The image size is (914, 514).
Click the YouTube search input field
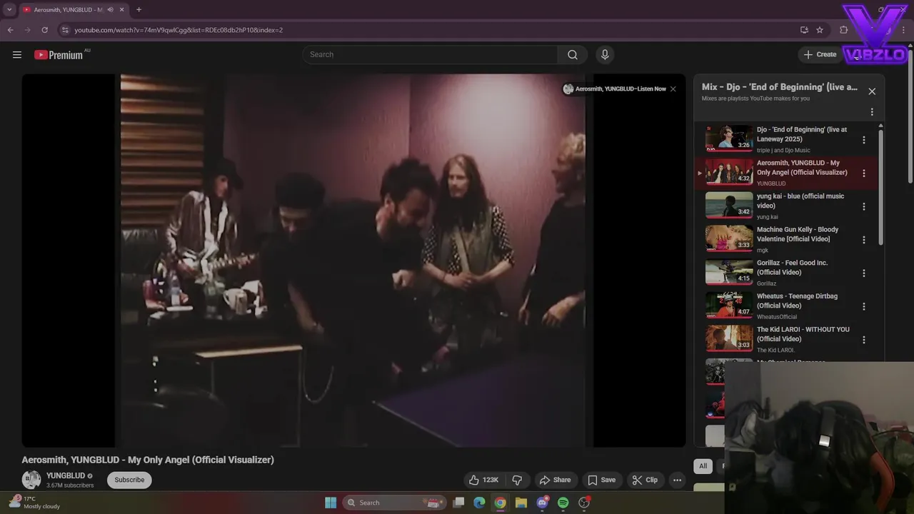[430, 55]
